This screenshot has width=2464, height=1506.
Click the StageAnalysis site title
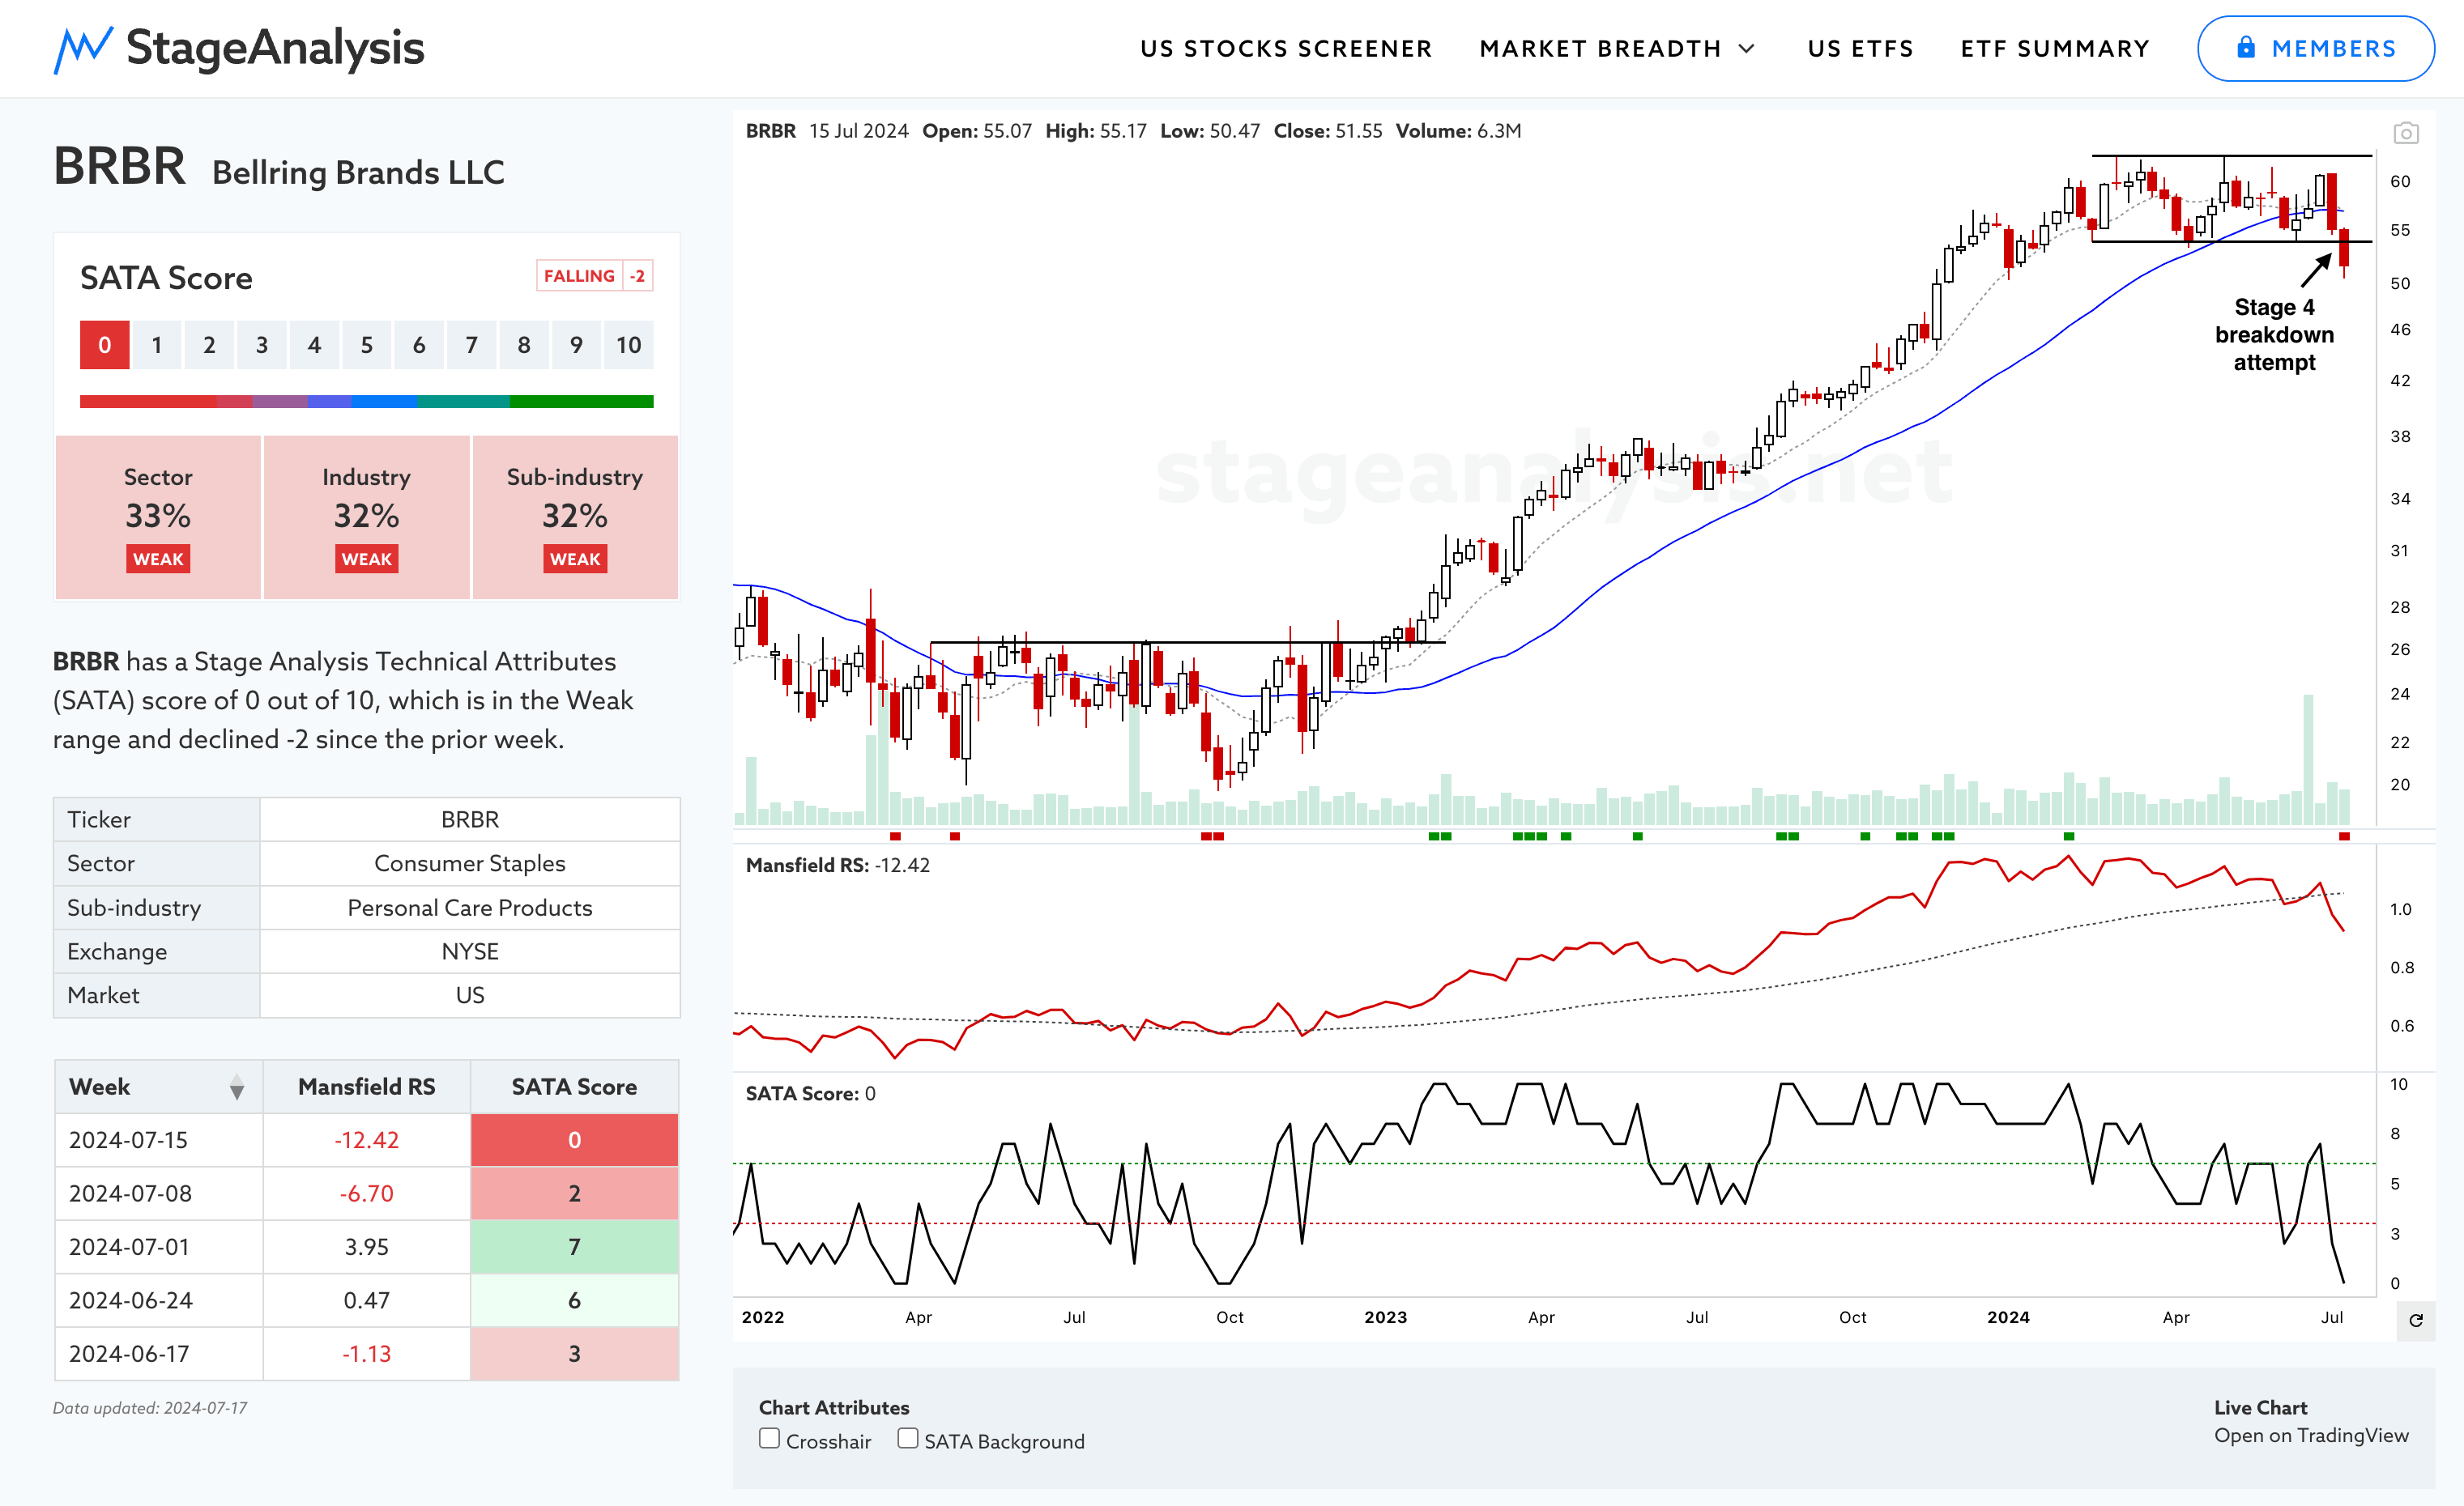click(x=275, y=48)
